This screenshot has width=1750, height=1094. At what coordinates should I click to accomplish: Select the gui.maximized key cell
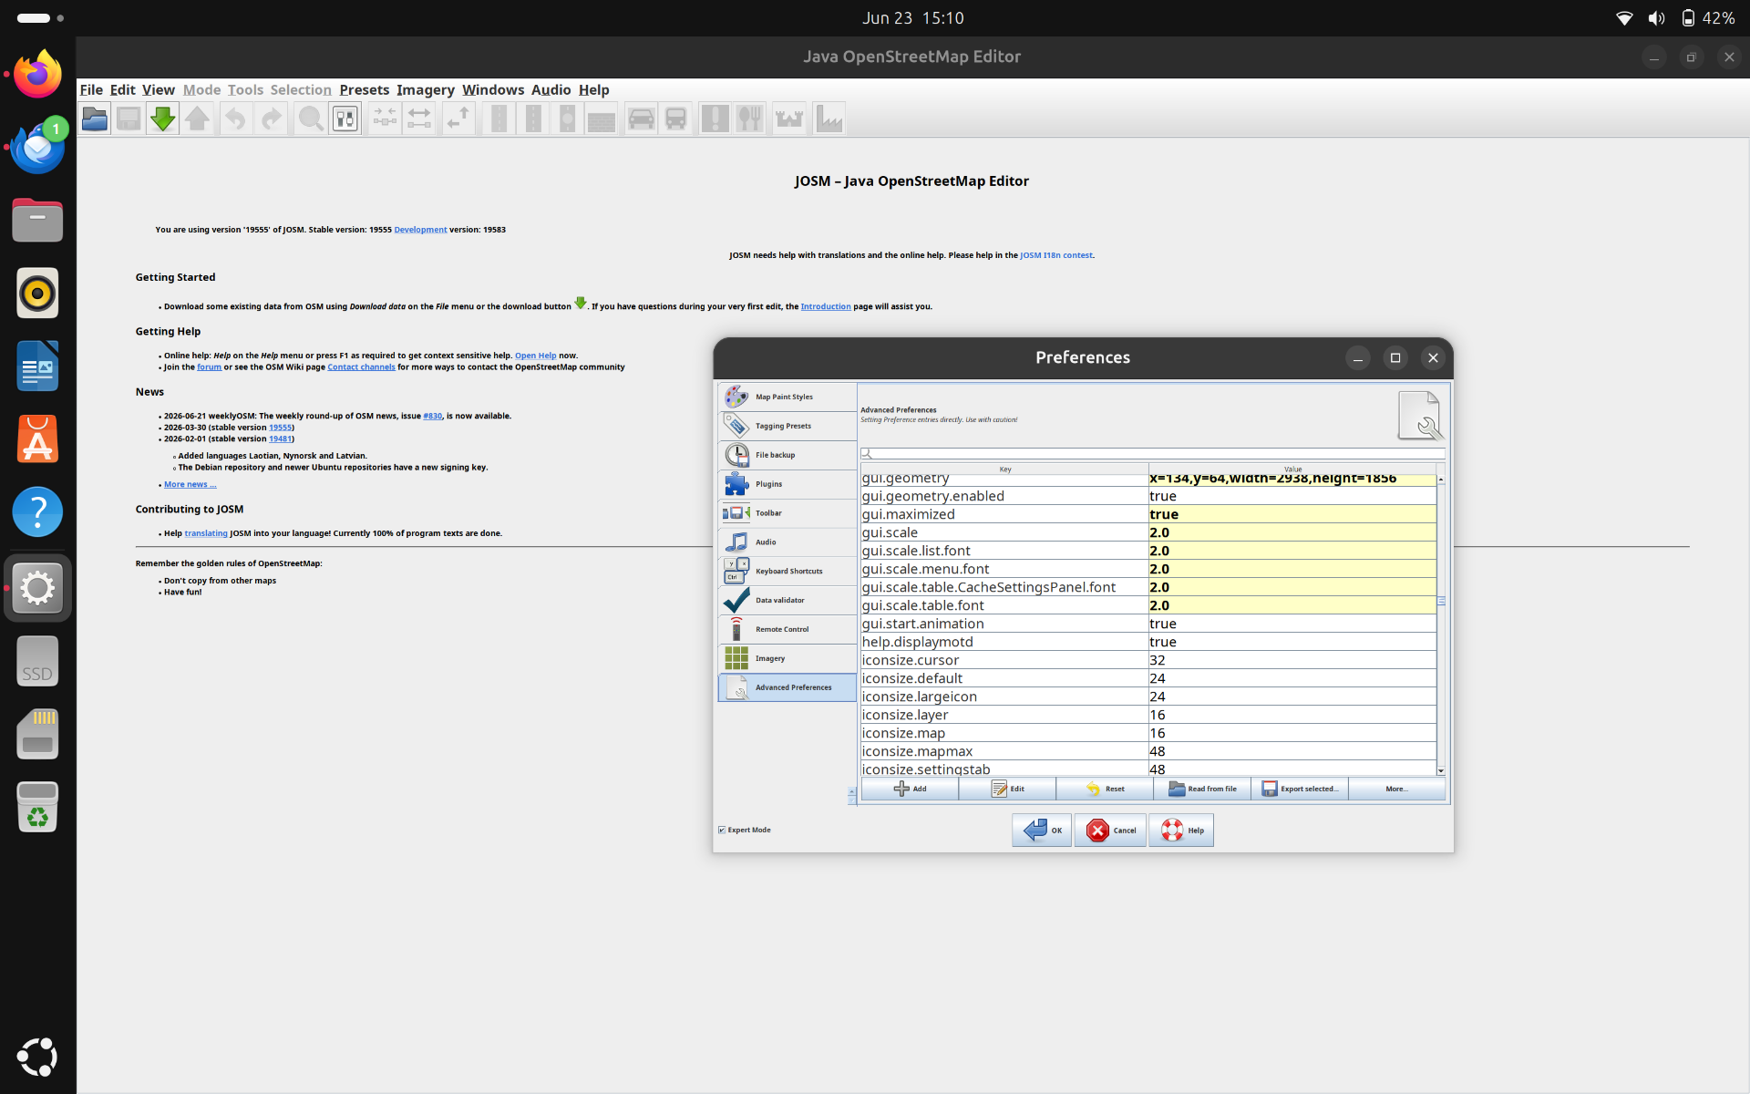pos(1004,514)
